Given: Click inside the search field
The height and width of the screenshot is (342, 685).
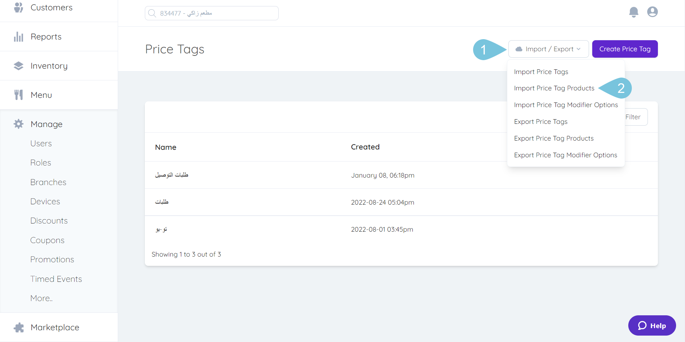Looking at the screenshot, I should pos(211,13).
